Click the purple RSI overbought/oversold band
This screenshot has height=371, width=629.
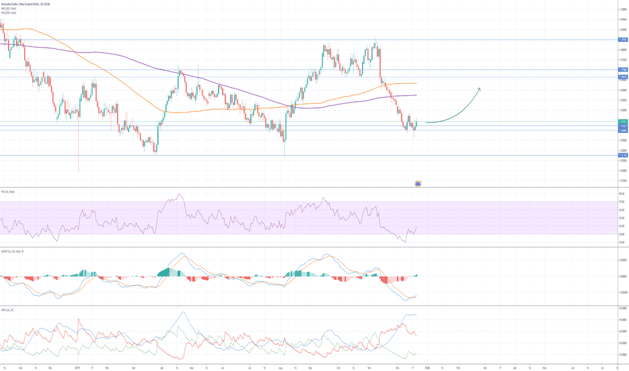[202, 218]
